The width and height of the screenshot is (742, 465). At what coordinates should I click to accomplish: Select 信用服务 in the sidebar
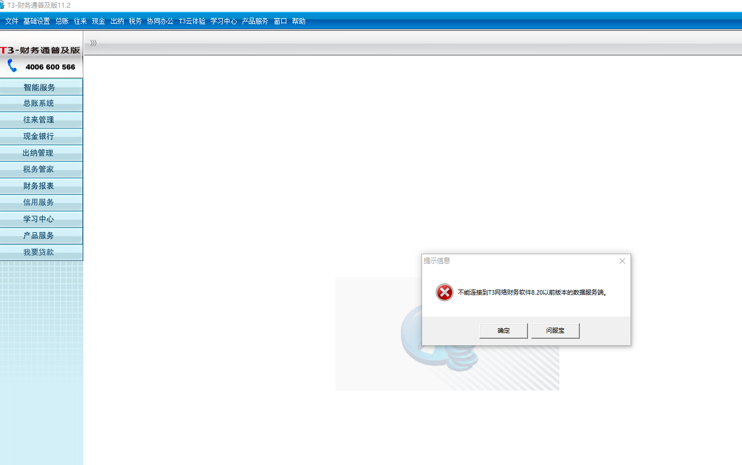(x=41, y=202)
